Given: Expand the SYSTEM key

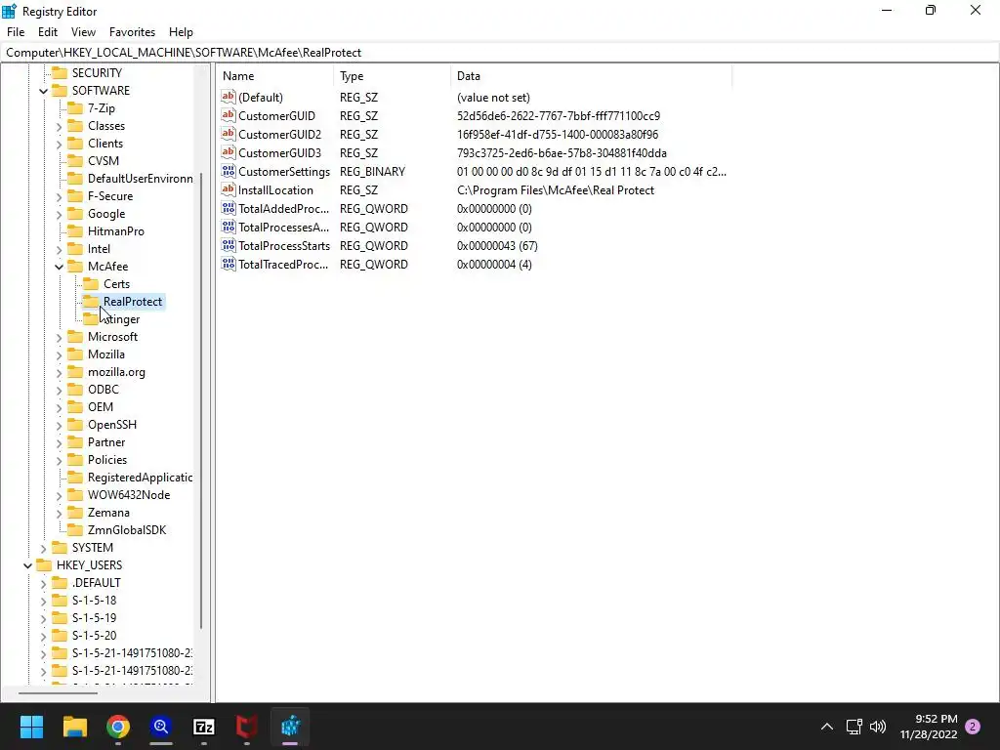Looking at the screenshot, I should click(43, 549).
